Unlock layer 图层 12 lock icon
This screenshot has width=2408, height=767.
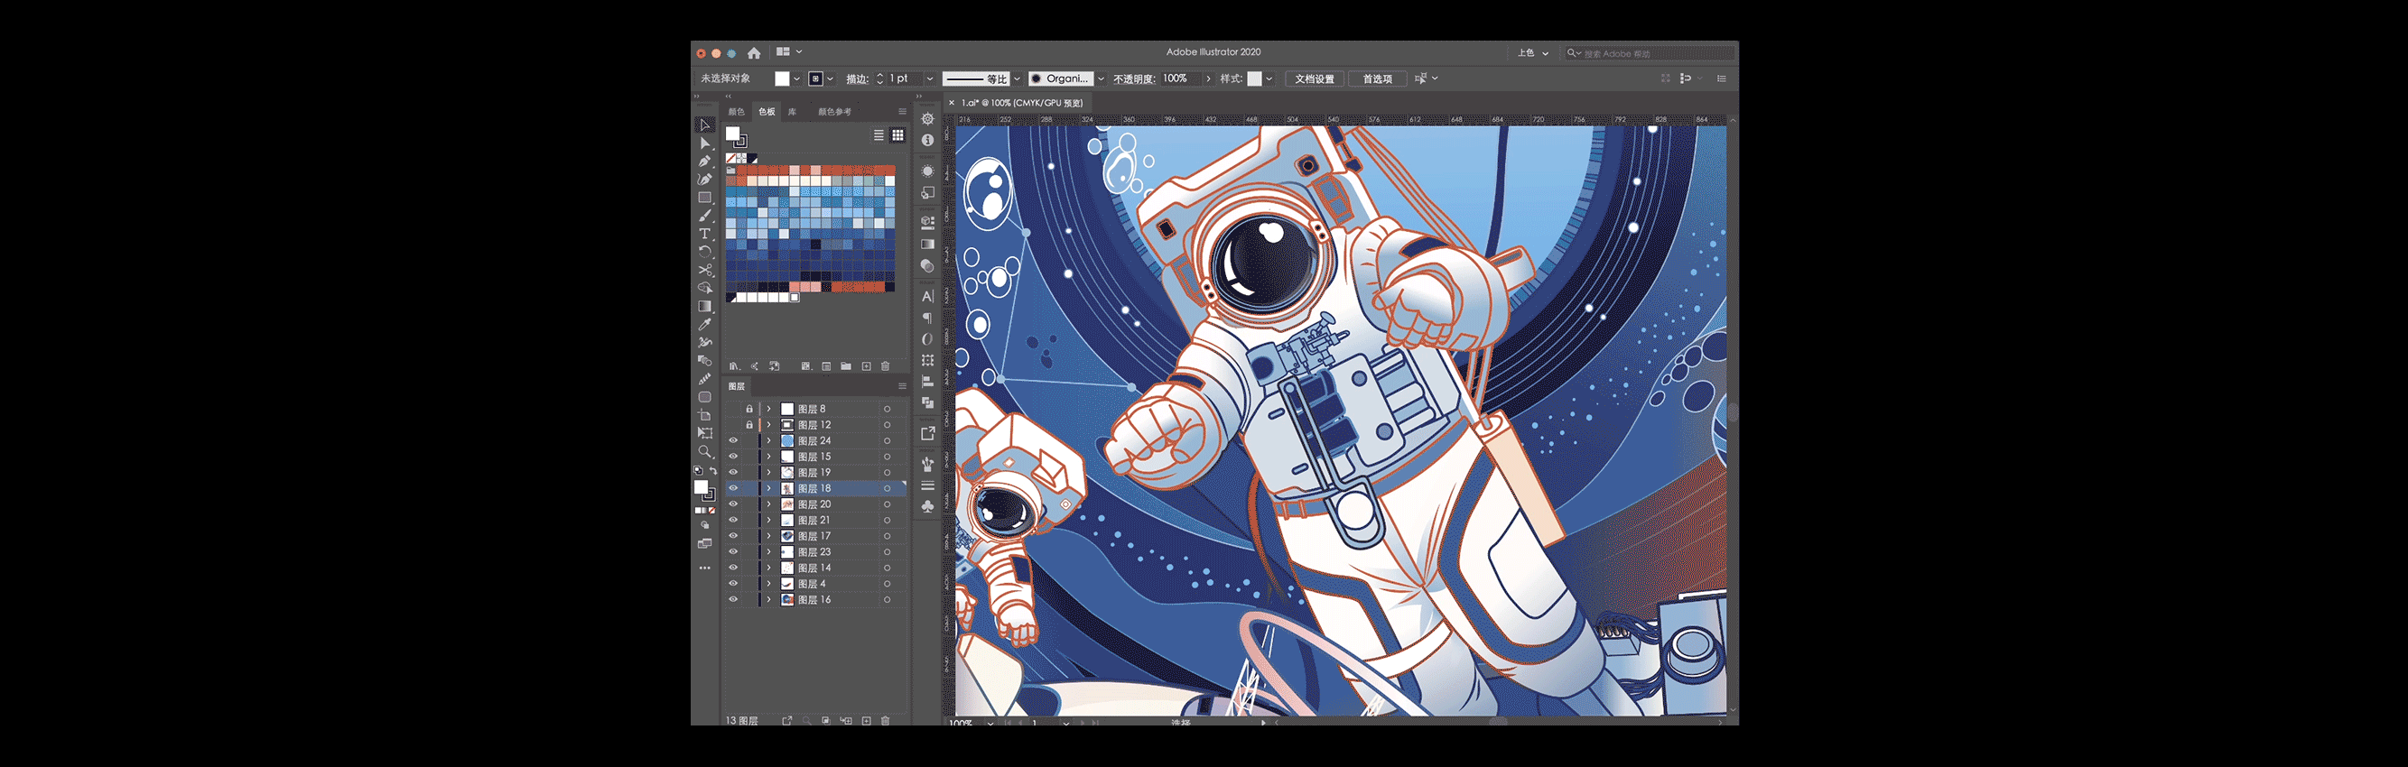click(x=748, y=425)
